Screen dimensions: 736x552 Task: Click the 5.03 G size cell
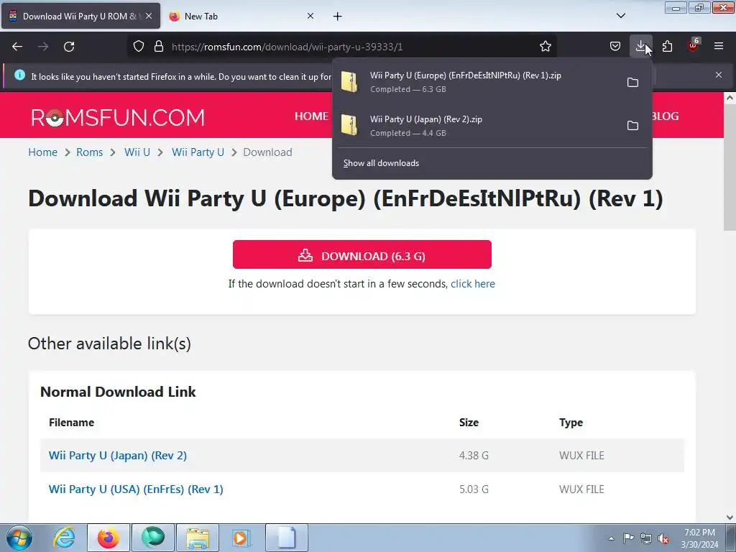tap(474, 489)
